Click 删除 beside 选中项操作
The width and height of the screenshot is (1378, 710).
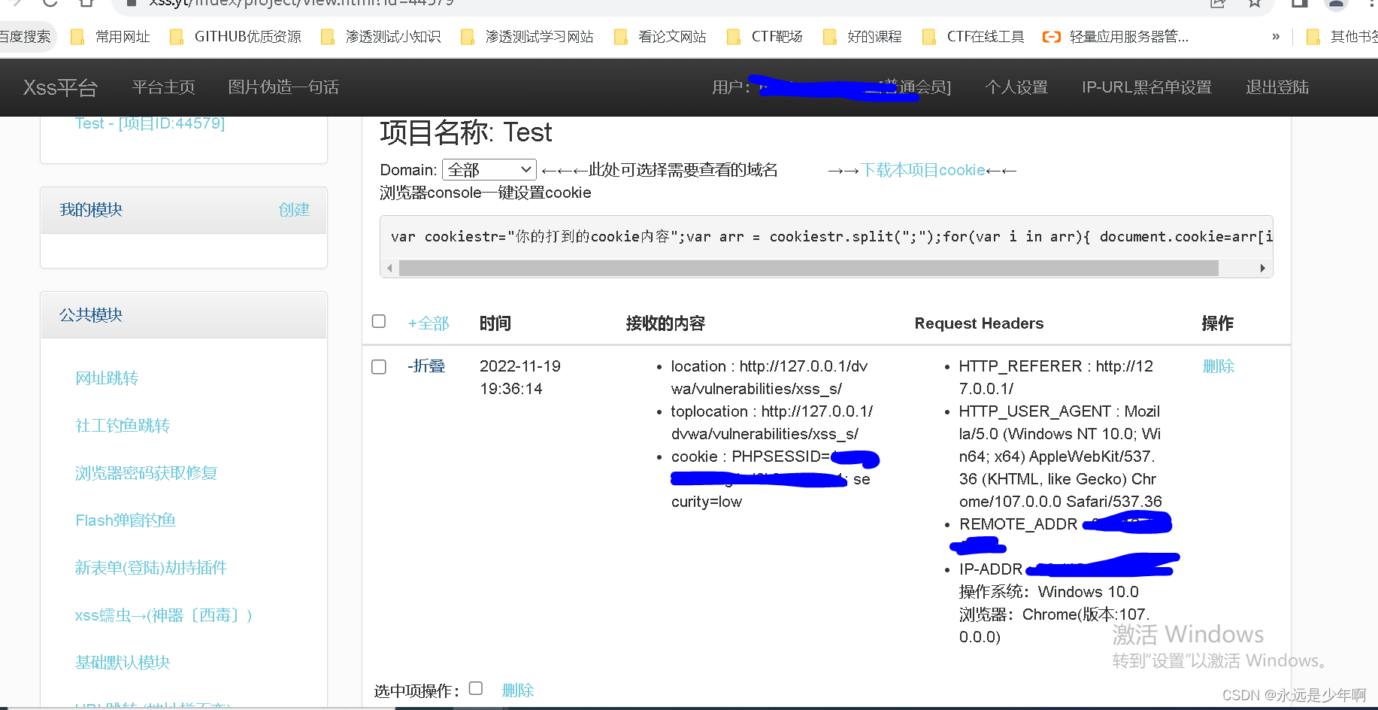(x=518, y=690)
